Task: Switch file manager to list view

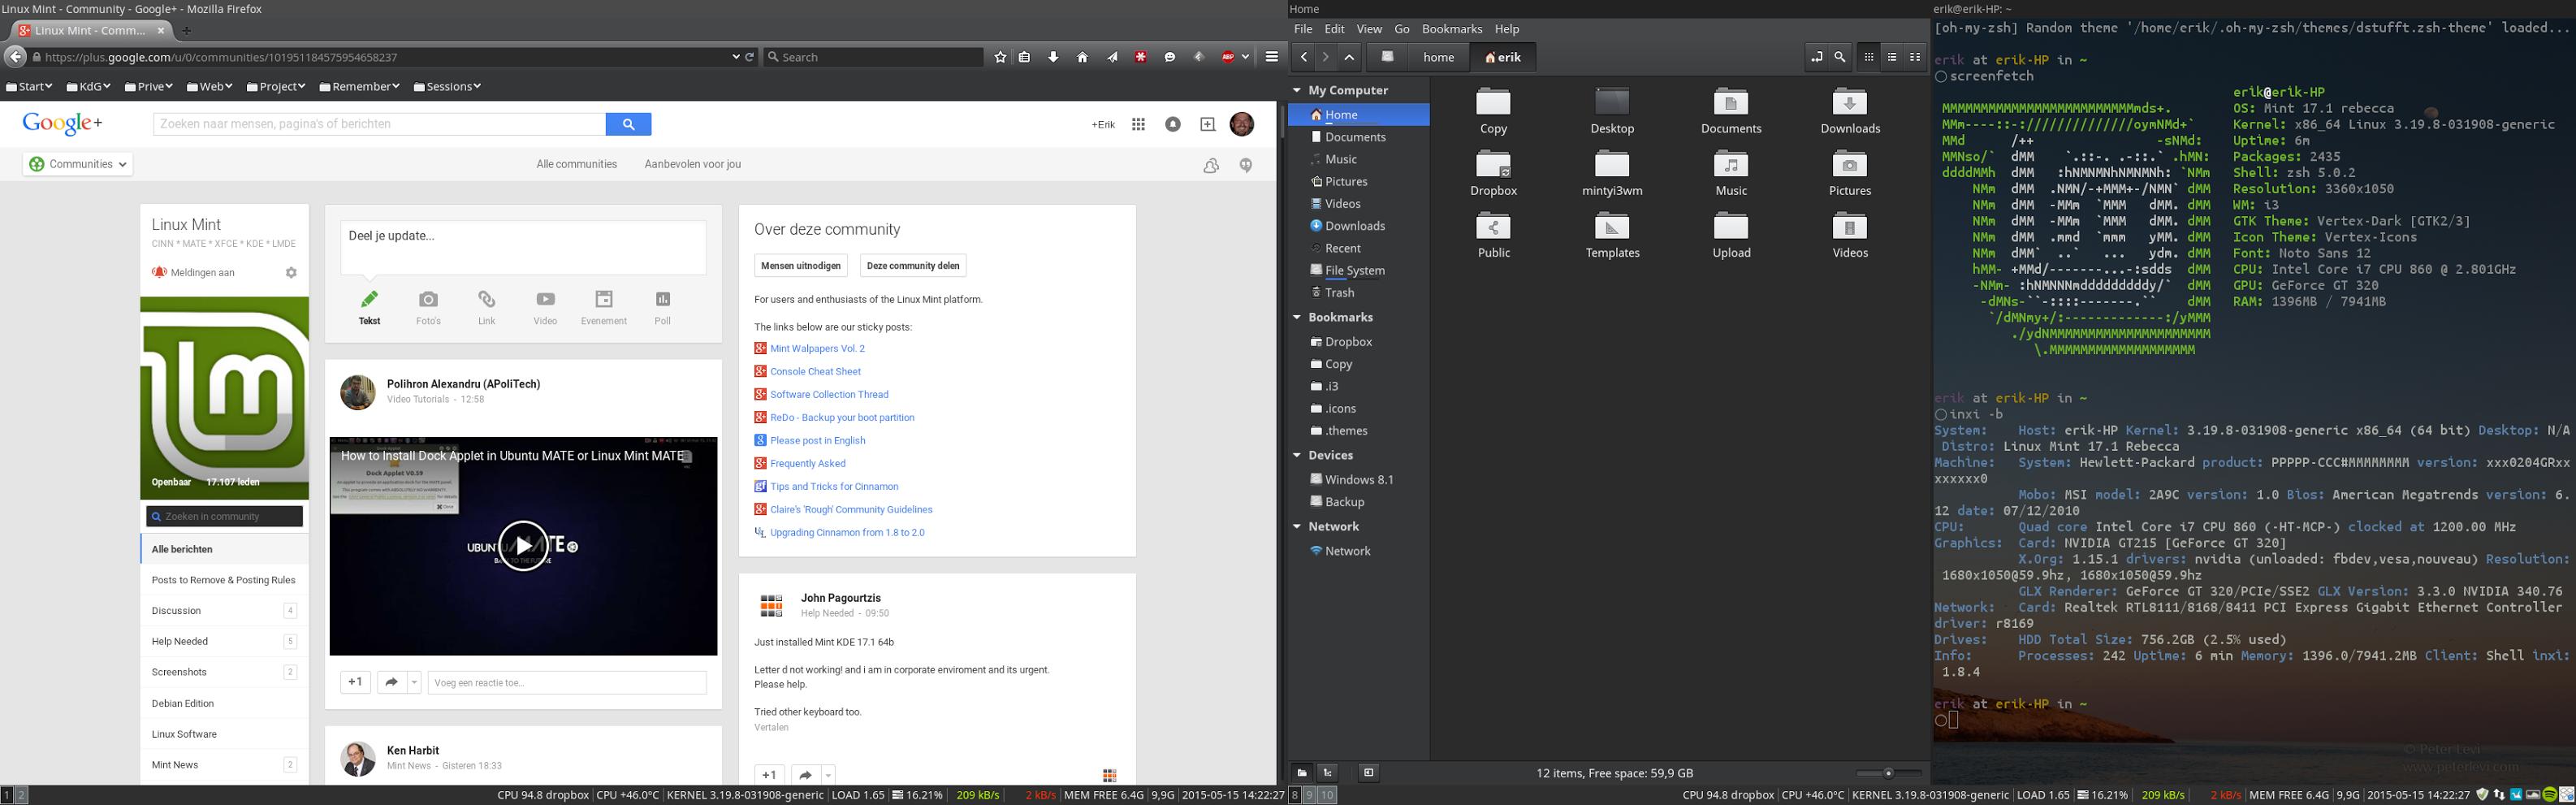Action: (x=1892, y=58)
